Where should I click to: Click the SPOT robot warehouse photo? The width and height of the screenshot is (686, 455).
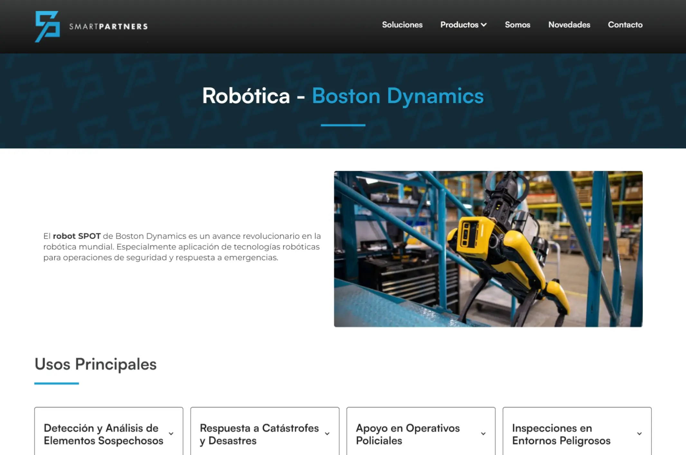click(x=488, y=249)
